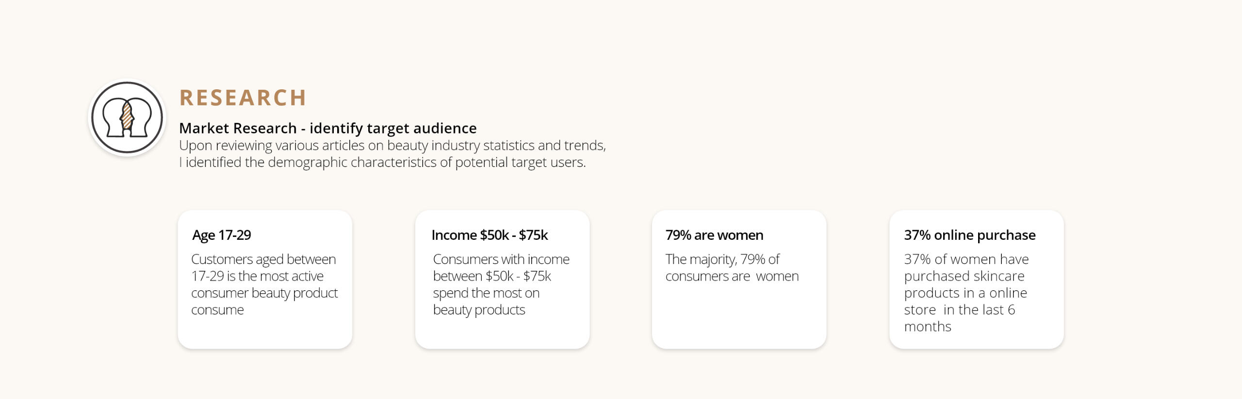Click the Market Research subtitle
The height and width of the screenshot is (399, 1242).
[327, 128]
